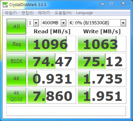Open the 도움말(H) menu
The width and height of the screenshot is (133, 121).
(x=63, y=13)
